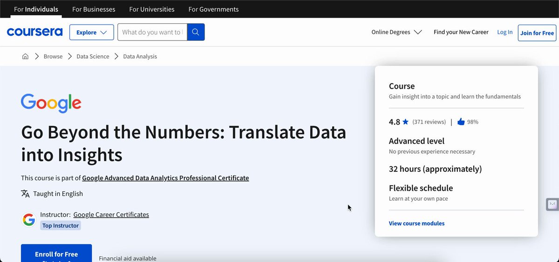This screenshot has width=559, height=262.
Task: Click the 32 hours (approximately) text
Action: coord(435,169)
